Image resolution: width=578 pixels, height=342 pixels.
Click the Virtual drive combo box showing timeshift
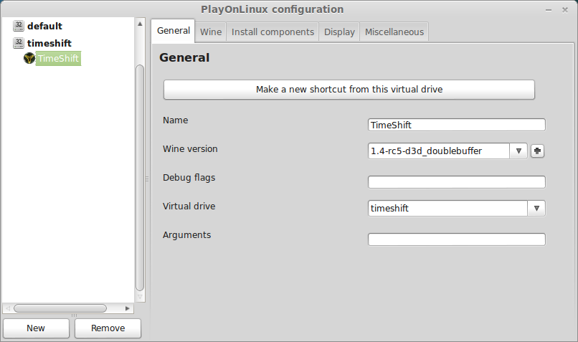447,208
